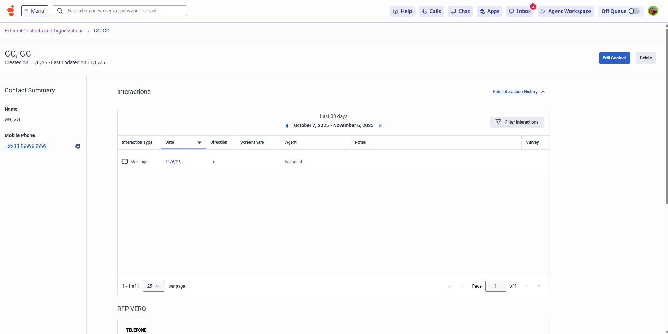Open the Apps panel
Viewport: 668px width, 334px height.
[489, 11]
